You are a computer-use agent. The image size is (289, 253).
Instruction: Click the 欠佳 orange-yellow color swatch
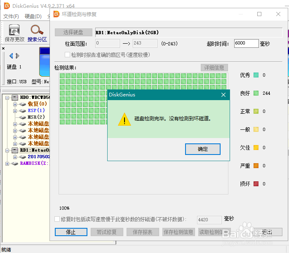click(x=256, y=148)
